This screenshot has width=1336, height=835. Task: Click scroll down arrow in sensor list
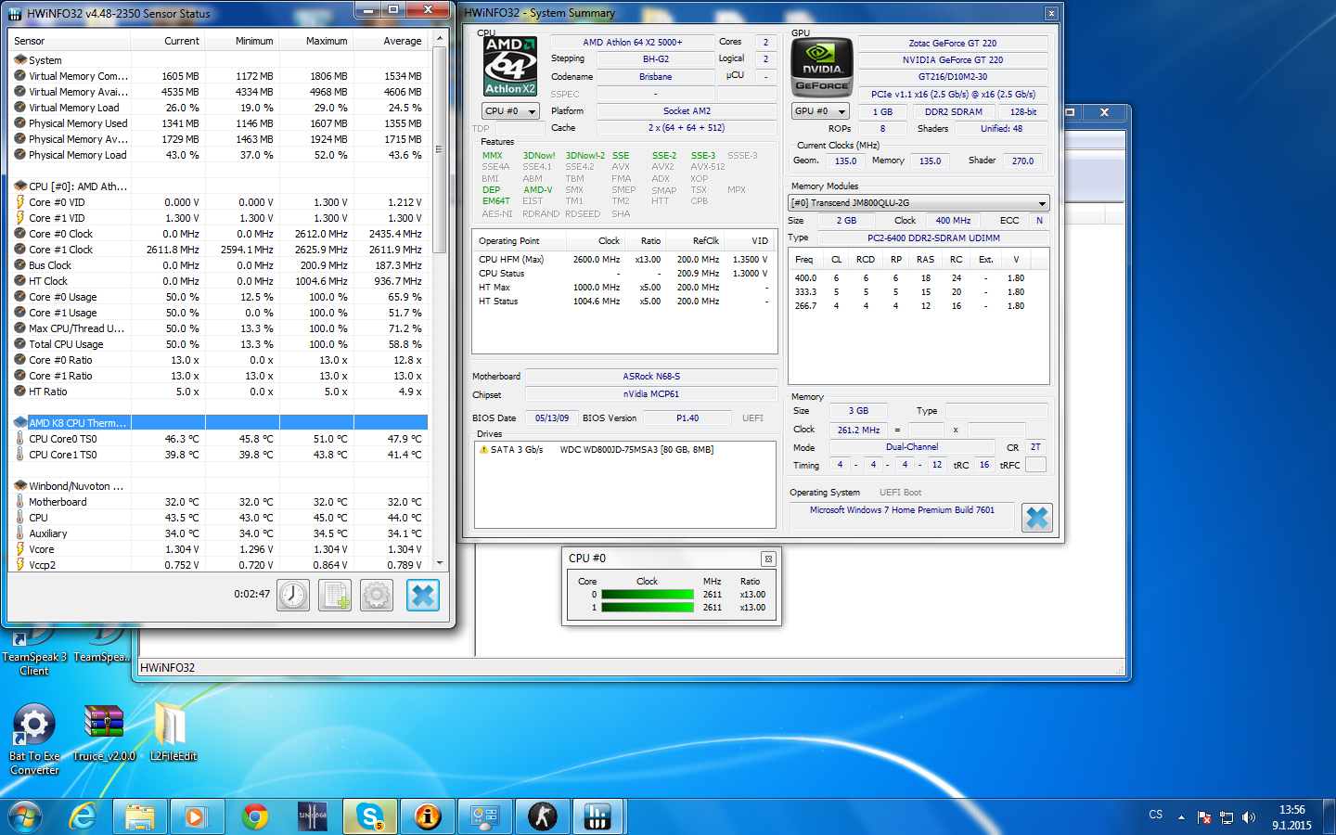click(x=440, y=562)
